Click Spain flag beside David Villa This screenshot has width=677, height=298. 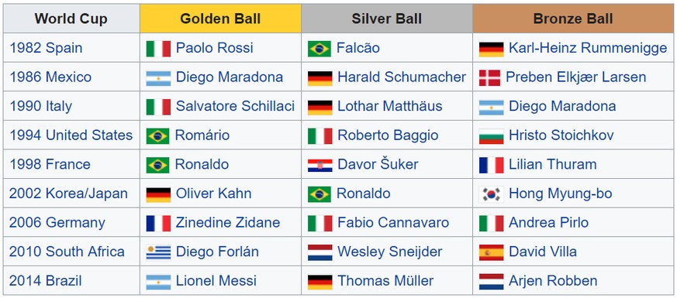click(x=492, y=252)
